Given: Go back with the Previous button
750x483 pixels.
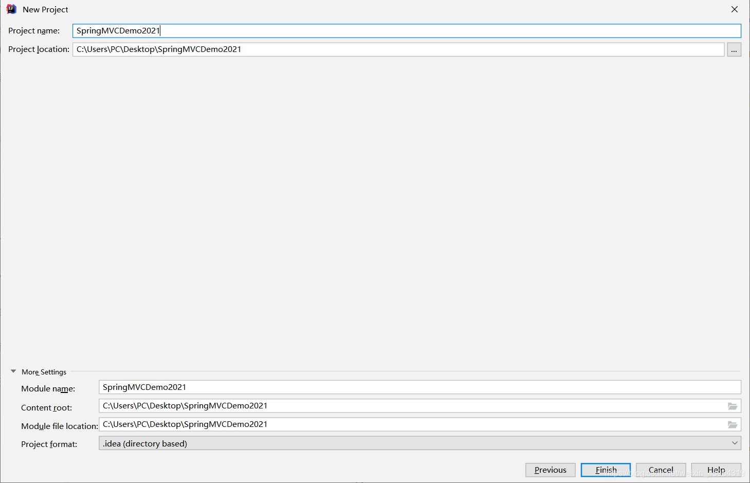Looking at the screenshot, I should pos(550,470).
